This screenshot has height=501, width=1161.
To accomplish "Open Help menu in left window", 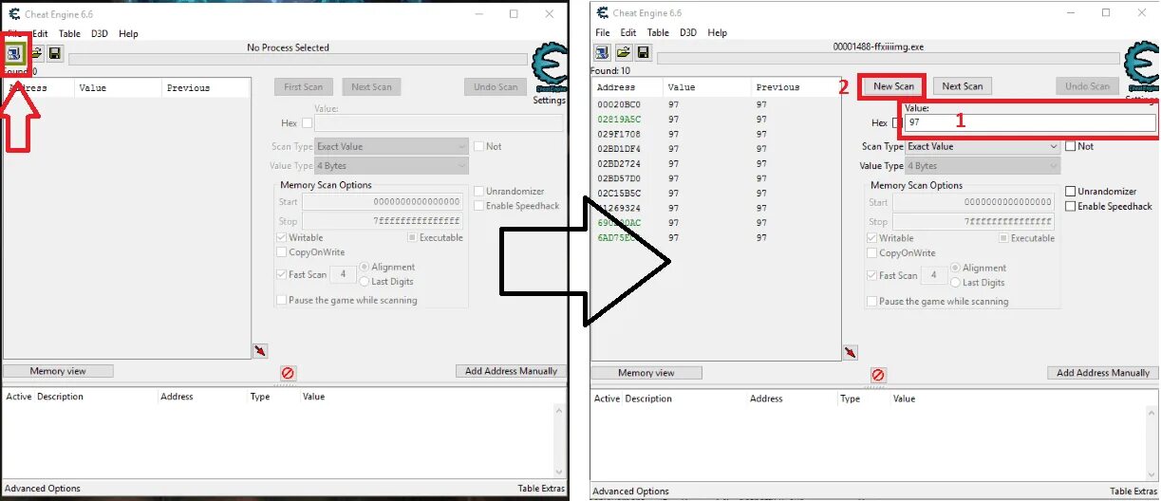I will (128, 33).
